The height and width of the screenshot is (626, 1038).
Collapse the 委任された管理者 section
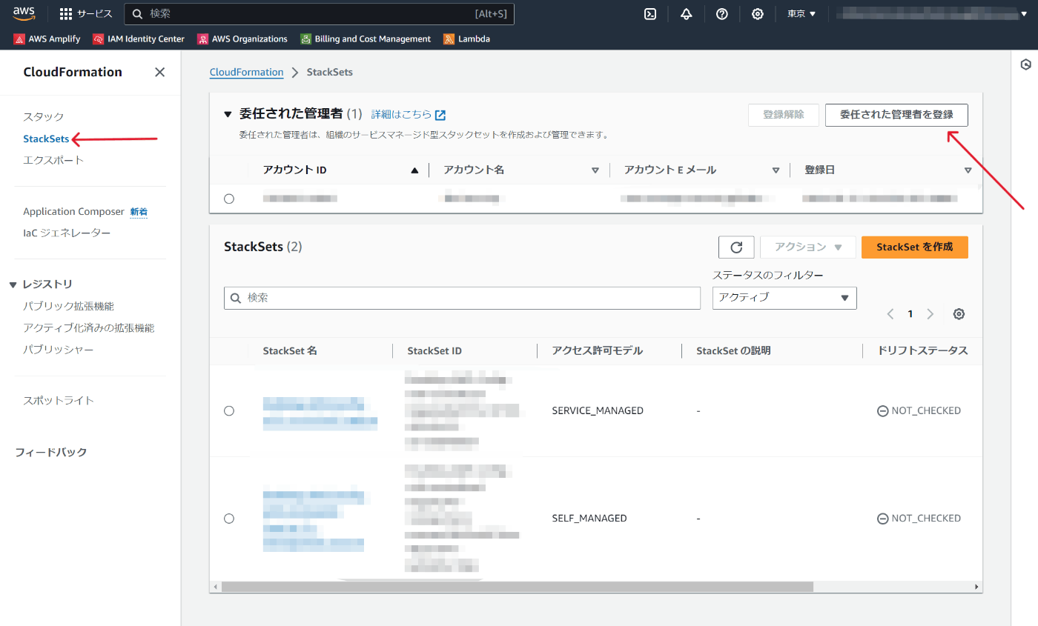228,115
